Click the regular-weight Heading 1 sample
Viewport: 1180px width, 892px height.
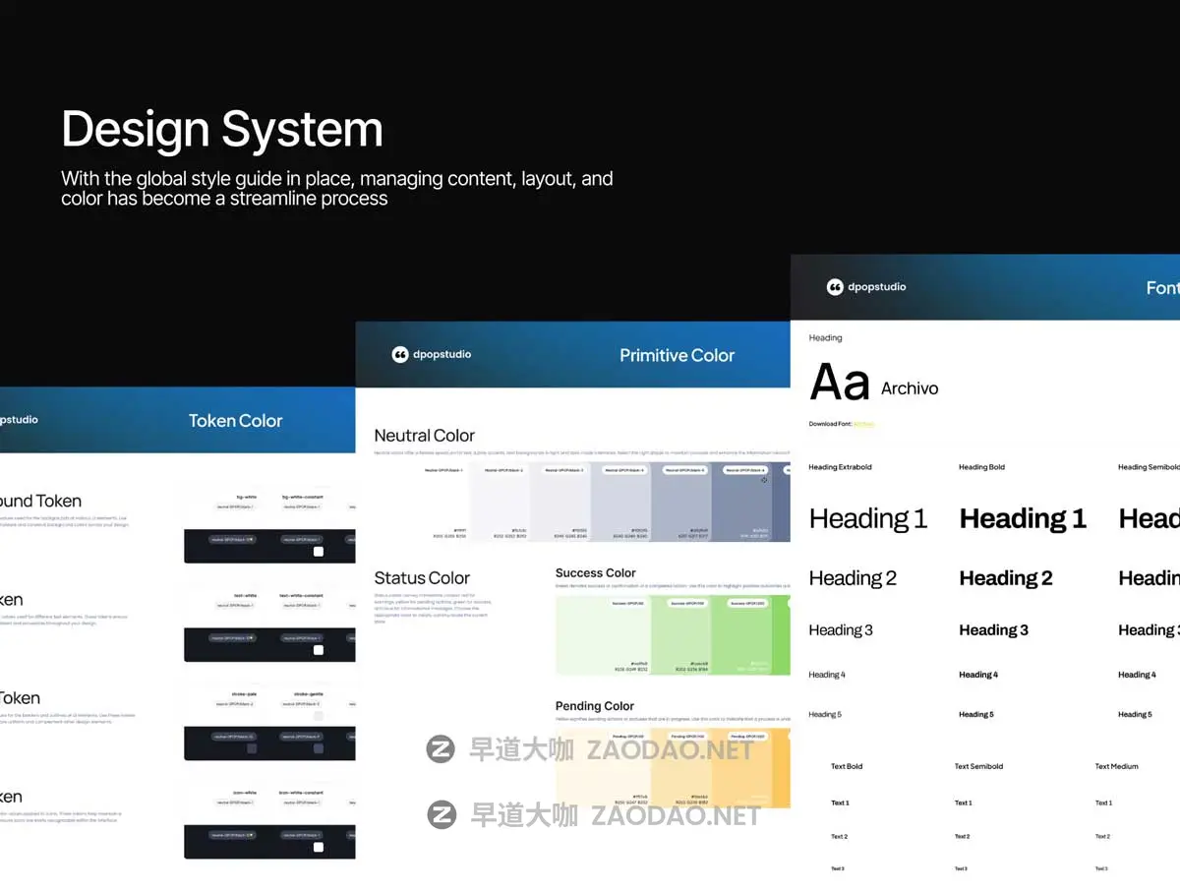click(x=867, y=518)
